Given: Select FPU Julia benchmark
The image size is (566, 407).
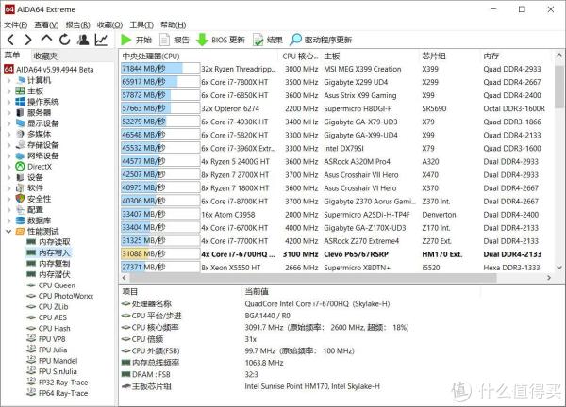Looking at the screenshot, I should [x=47, y=350].
